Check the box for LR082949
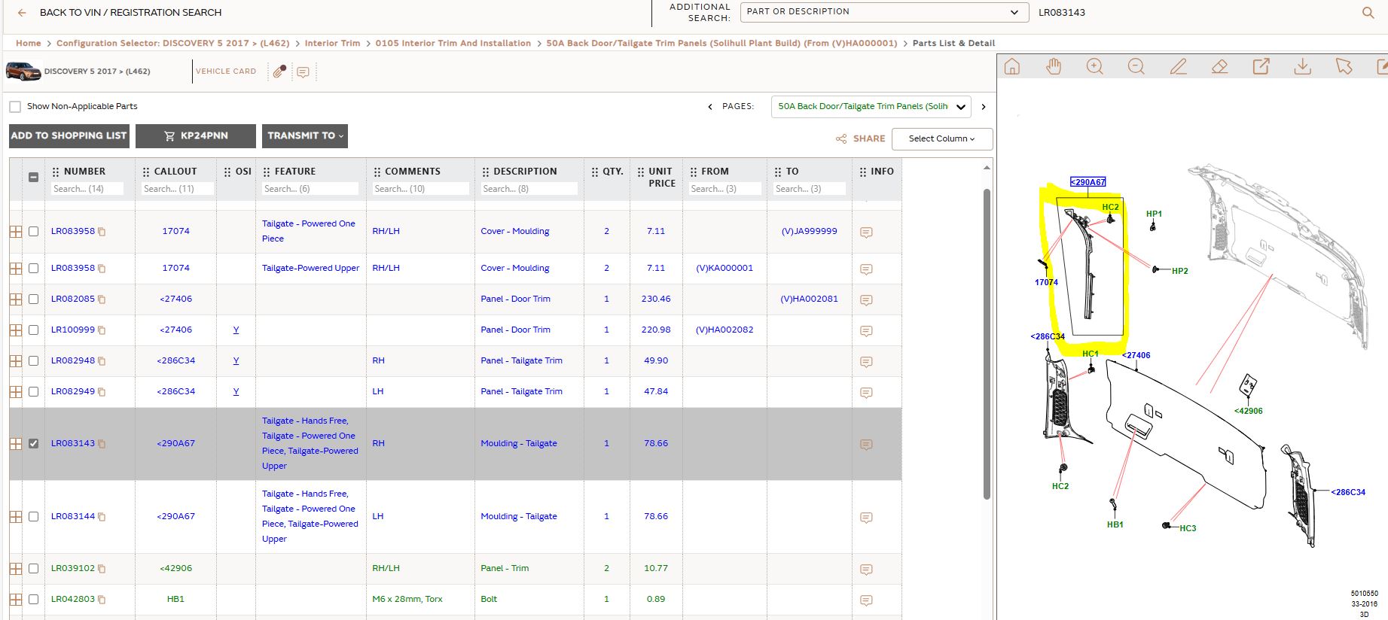Image resolution: width=1388 pixels, height=620 pixels. coord(34,391)
